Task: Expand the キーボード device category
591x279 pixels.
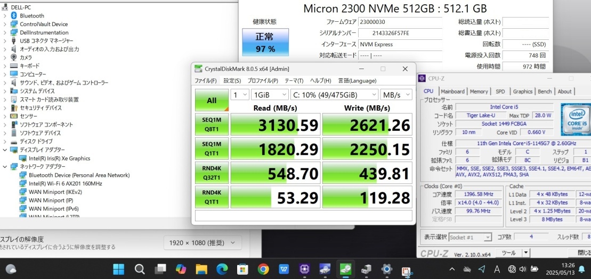Action: [x=4, y=66]
